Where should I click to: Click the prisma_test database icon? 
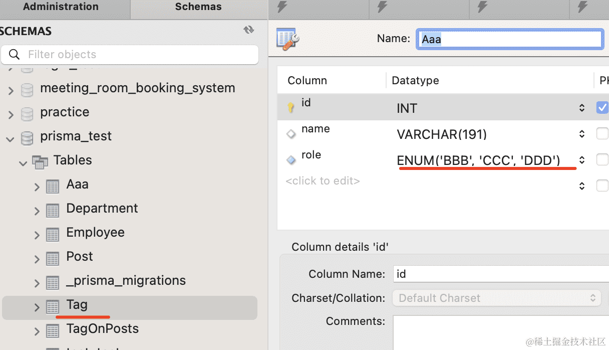(x=27, y=137)
